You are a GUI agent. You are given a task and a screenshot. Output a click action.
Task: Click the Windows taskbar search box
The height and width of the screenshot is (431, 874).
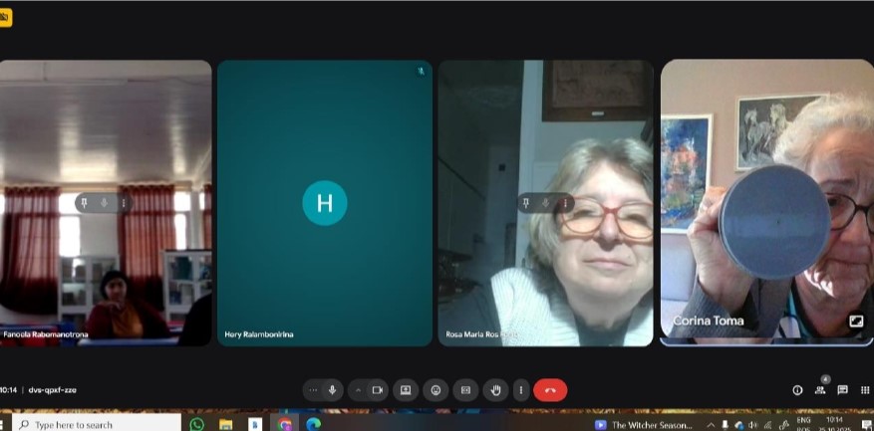tap(100, 424)
